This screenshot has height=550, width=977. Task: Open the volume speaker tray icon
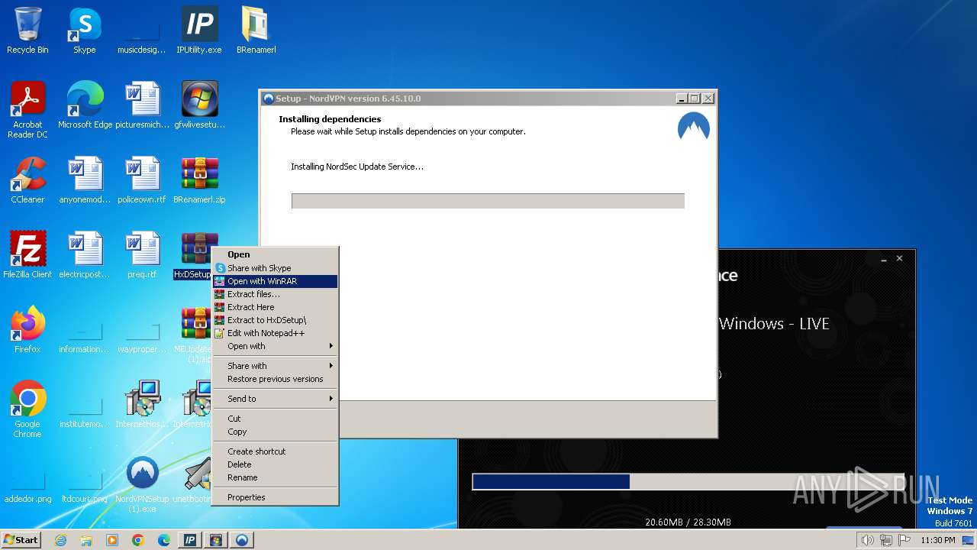[867, 540]
